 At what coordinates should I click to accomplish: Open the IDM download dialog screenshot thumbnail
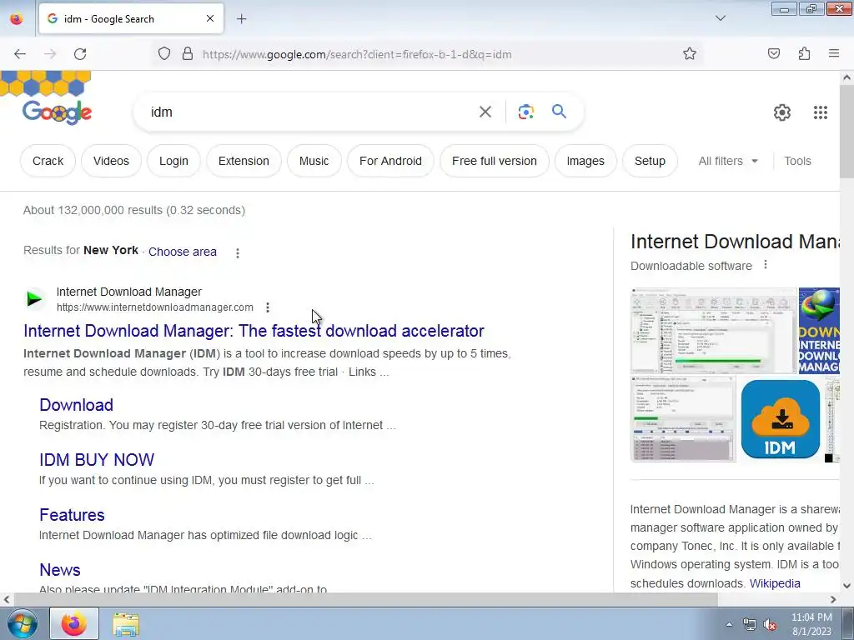coord(683,419)
